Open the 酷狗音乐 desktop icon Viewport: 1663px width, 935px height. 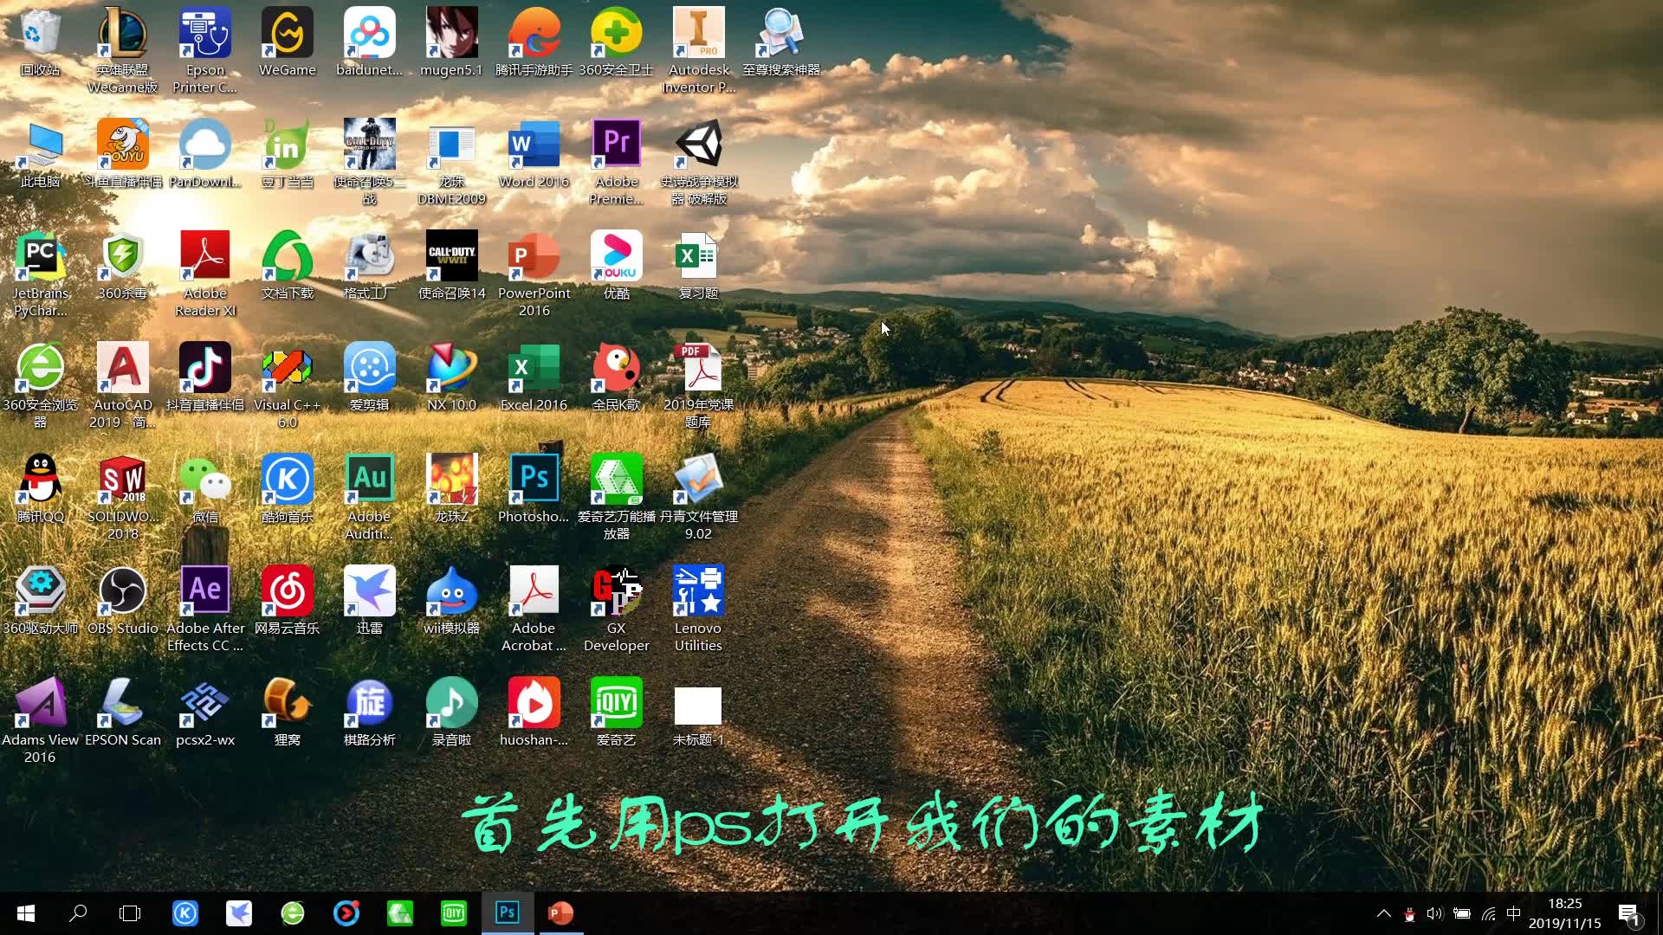pos(287,489)
